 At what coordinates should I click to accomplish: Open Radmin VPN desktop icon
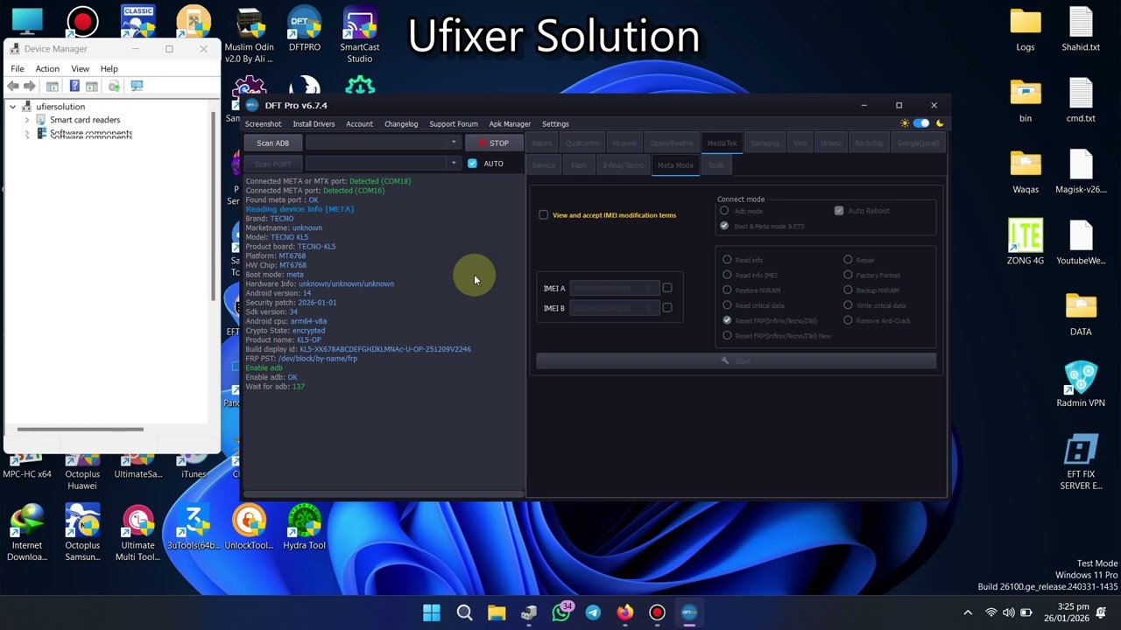pyautogui.click(x=1081, y=385)
